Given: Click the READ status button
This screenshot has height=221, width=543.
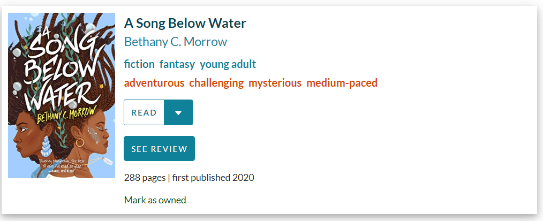Looking at the screenshot, I should [144, 112].
